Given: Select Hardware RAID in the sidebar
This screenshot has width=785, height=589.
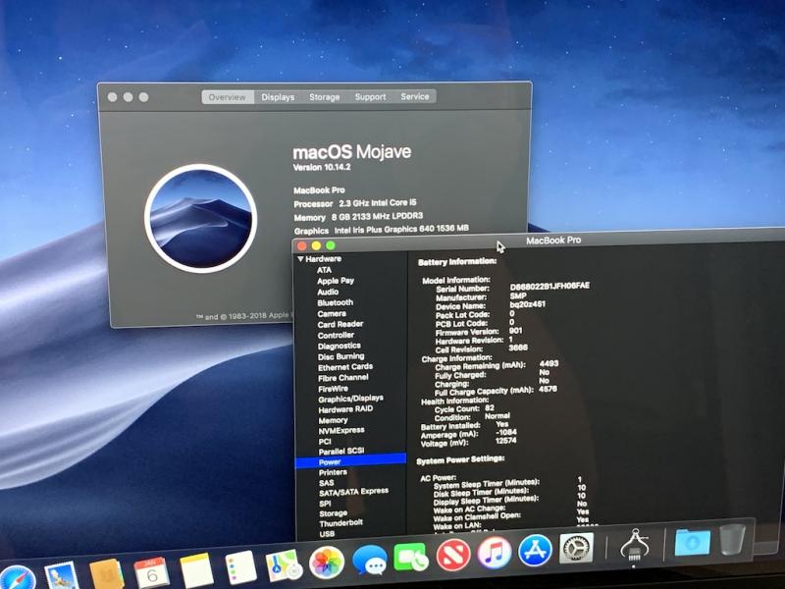Looking at the screenshot, I should pyautogui.click(x=345, y=409).
